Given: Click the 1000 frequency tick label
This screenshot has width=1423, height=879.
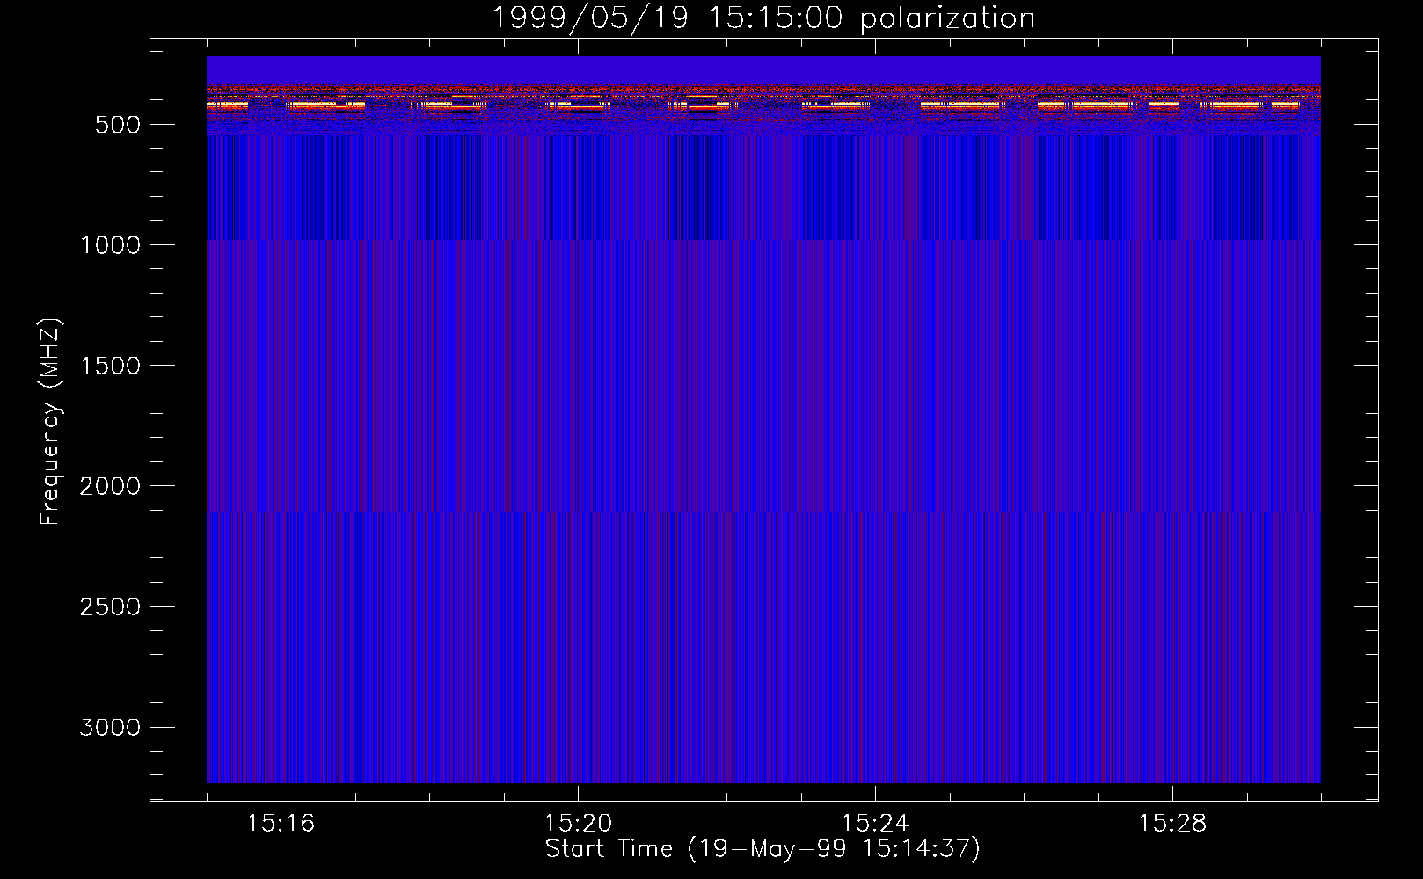Looking at the screenshot, I should (110, 245).
